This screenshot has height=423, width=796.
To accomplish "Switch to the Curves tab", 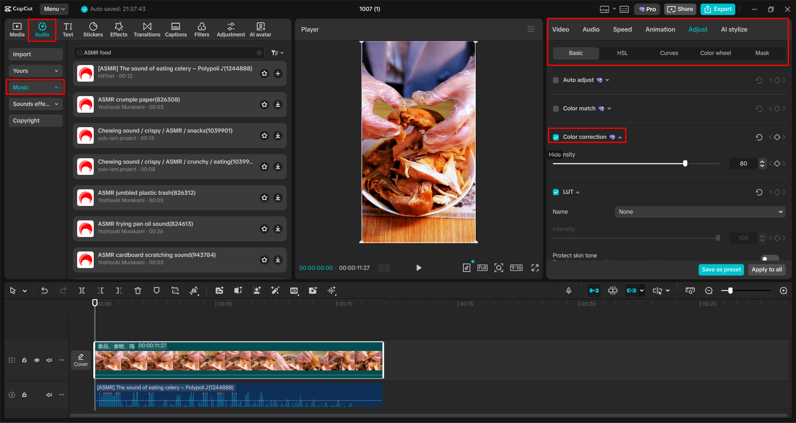I will coord(669,53).
